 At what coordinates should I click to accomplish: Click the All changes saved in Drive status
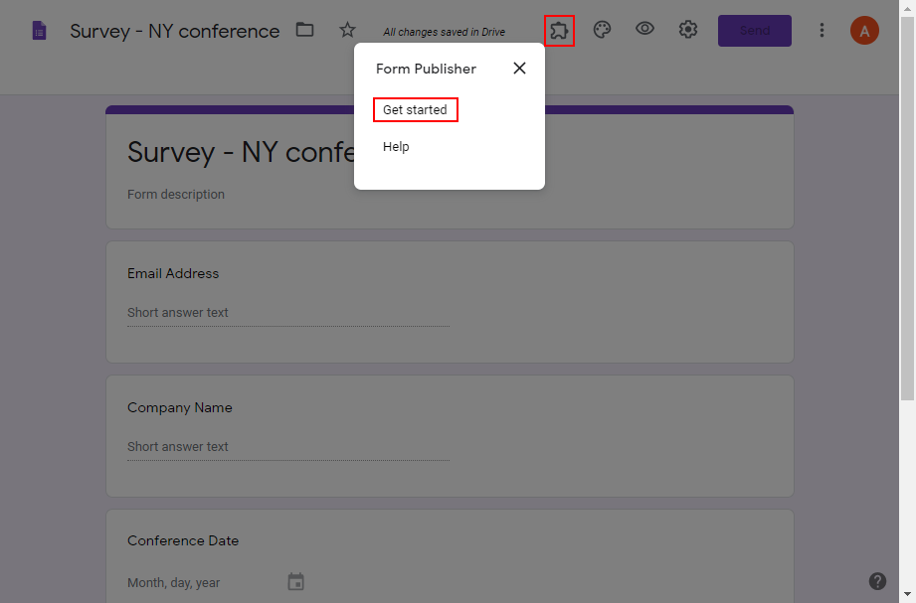point(444,32)
